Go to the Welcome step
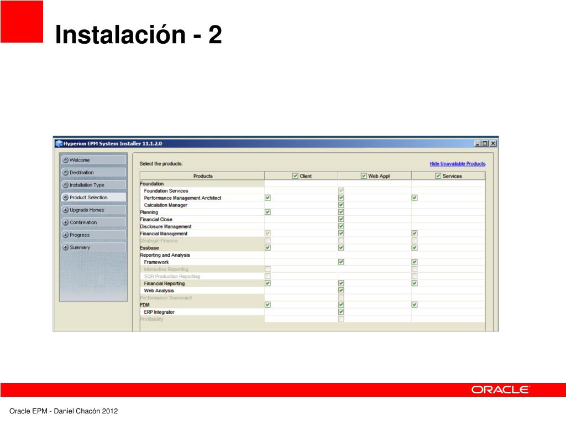 [x=93, y=160]
